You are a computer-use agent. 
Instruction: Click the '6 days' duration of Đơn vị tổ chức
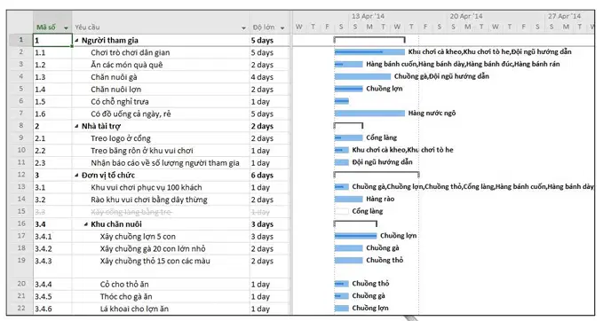pos(262,176)
